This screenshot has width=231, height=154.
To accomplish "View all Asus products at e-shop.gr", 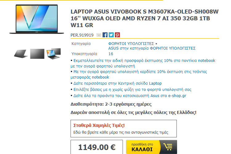I will 130,96.
